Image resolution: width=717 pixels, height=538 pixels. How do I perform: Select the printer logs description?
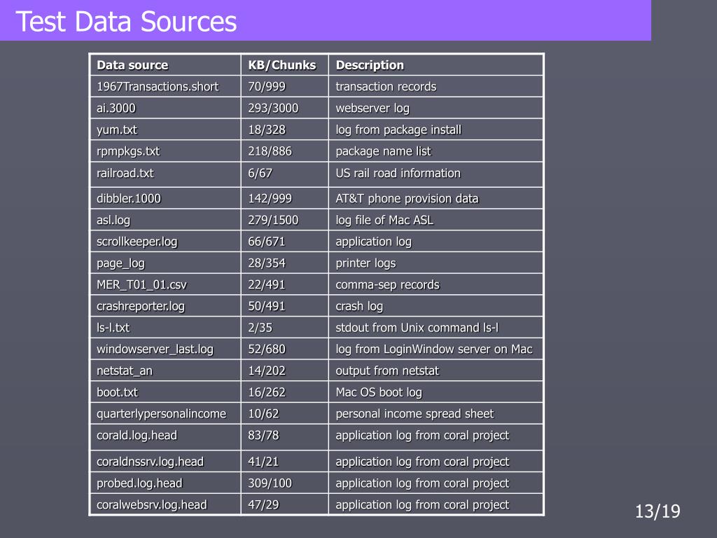tap(366, 263)
